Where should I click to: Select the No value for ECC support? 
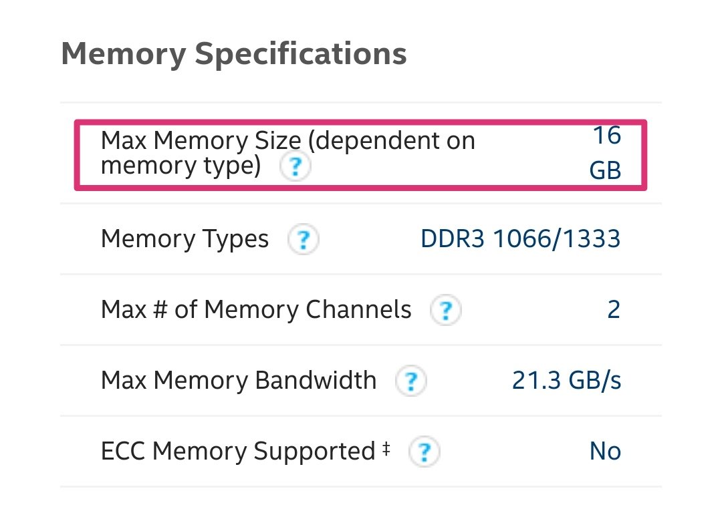(x=605, y=452)
